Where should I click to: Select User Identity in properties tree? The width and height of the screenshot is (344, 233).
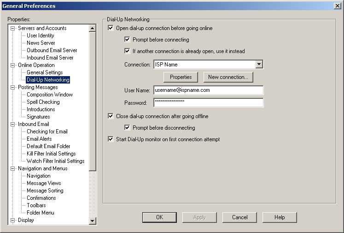(x=40, y=36)
